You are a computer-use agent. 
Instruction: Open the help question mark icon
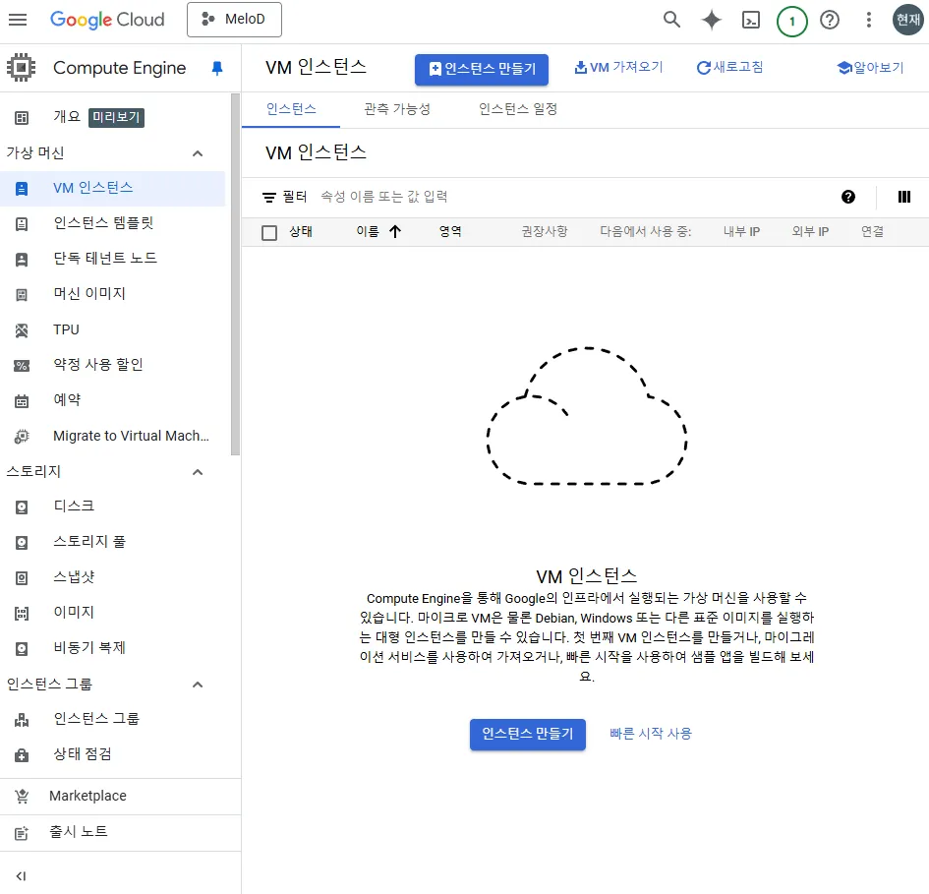830,20
